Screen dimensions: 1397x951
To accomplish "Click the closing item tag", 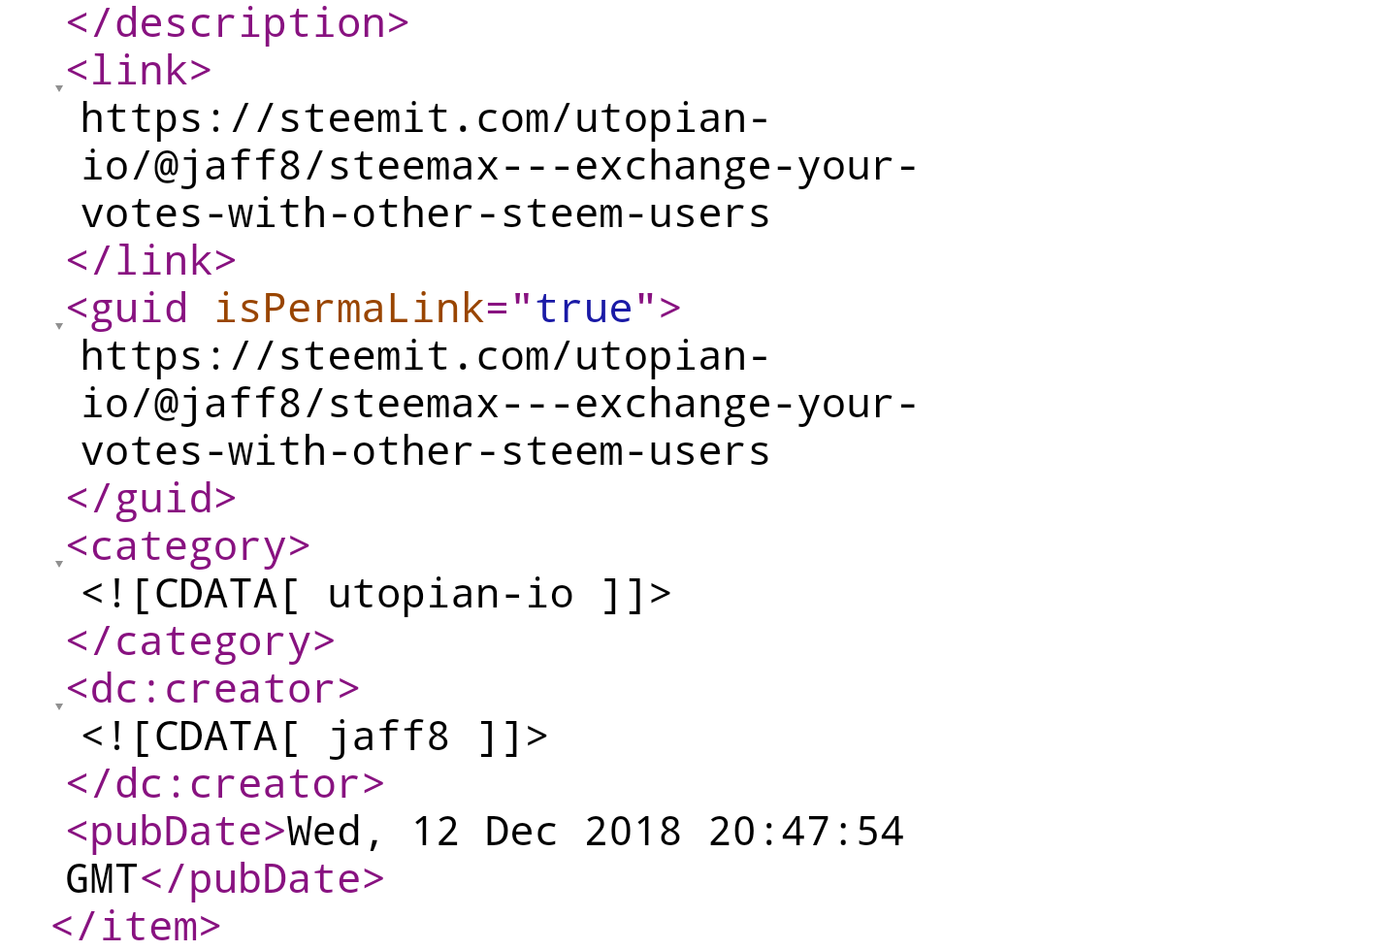I will point(137,927).
